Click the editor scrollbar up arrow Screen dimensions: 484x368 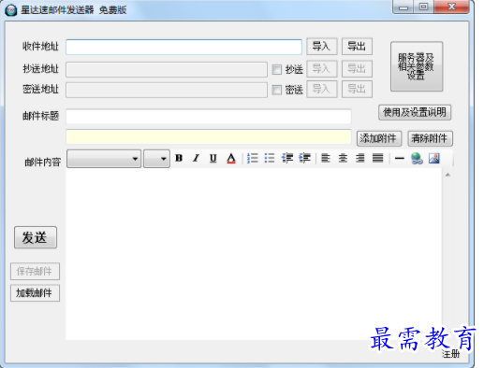[x=447, y=175]
